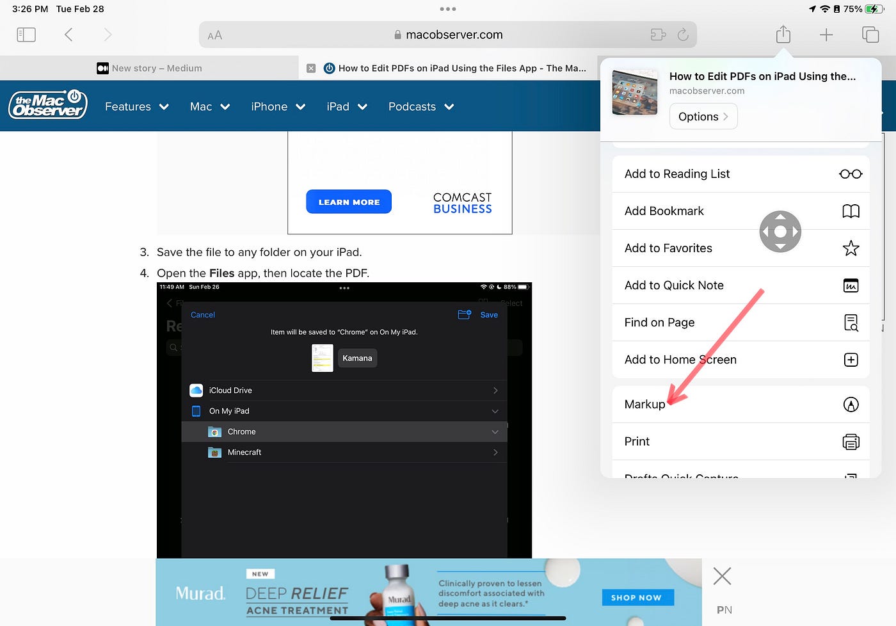Image resolution: width=896 pixels, height=626 pixels.
Task: Select Find on Page
Action: point(740,323)
